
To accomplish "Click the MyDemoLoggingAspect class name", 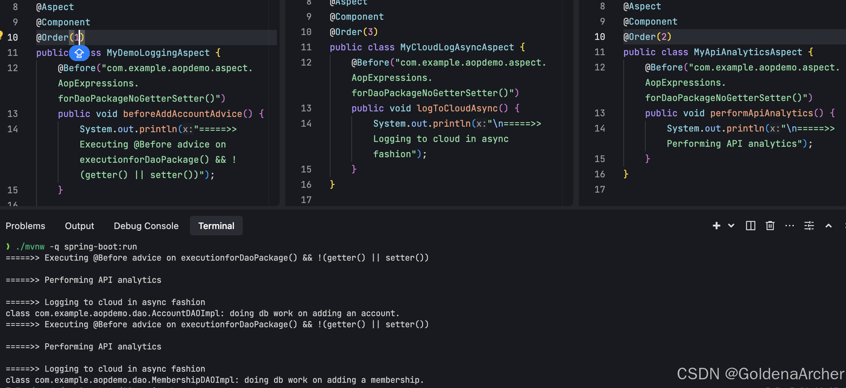I will (x=158, y=53).
